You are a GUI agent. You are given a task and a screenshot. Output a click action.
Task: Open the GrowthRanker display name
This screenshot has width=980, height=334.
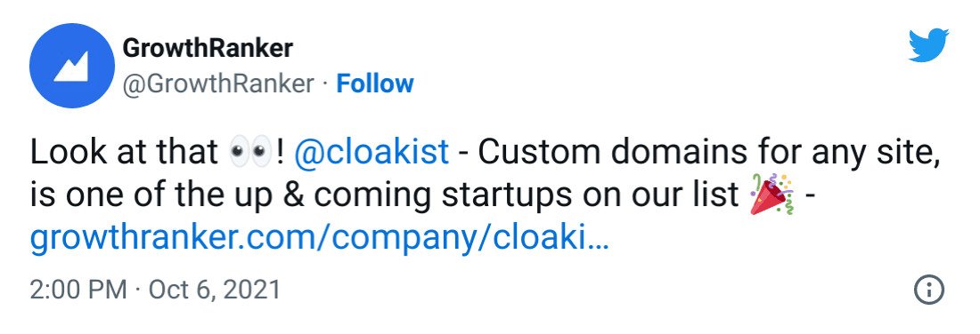208,49
